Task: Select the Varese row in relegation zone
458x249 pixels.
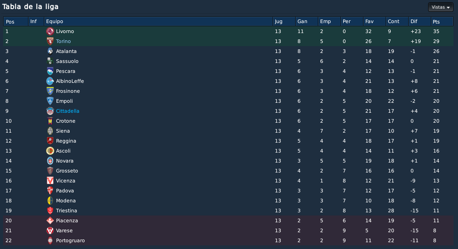Action: click(228, 230)
